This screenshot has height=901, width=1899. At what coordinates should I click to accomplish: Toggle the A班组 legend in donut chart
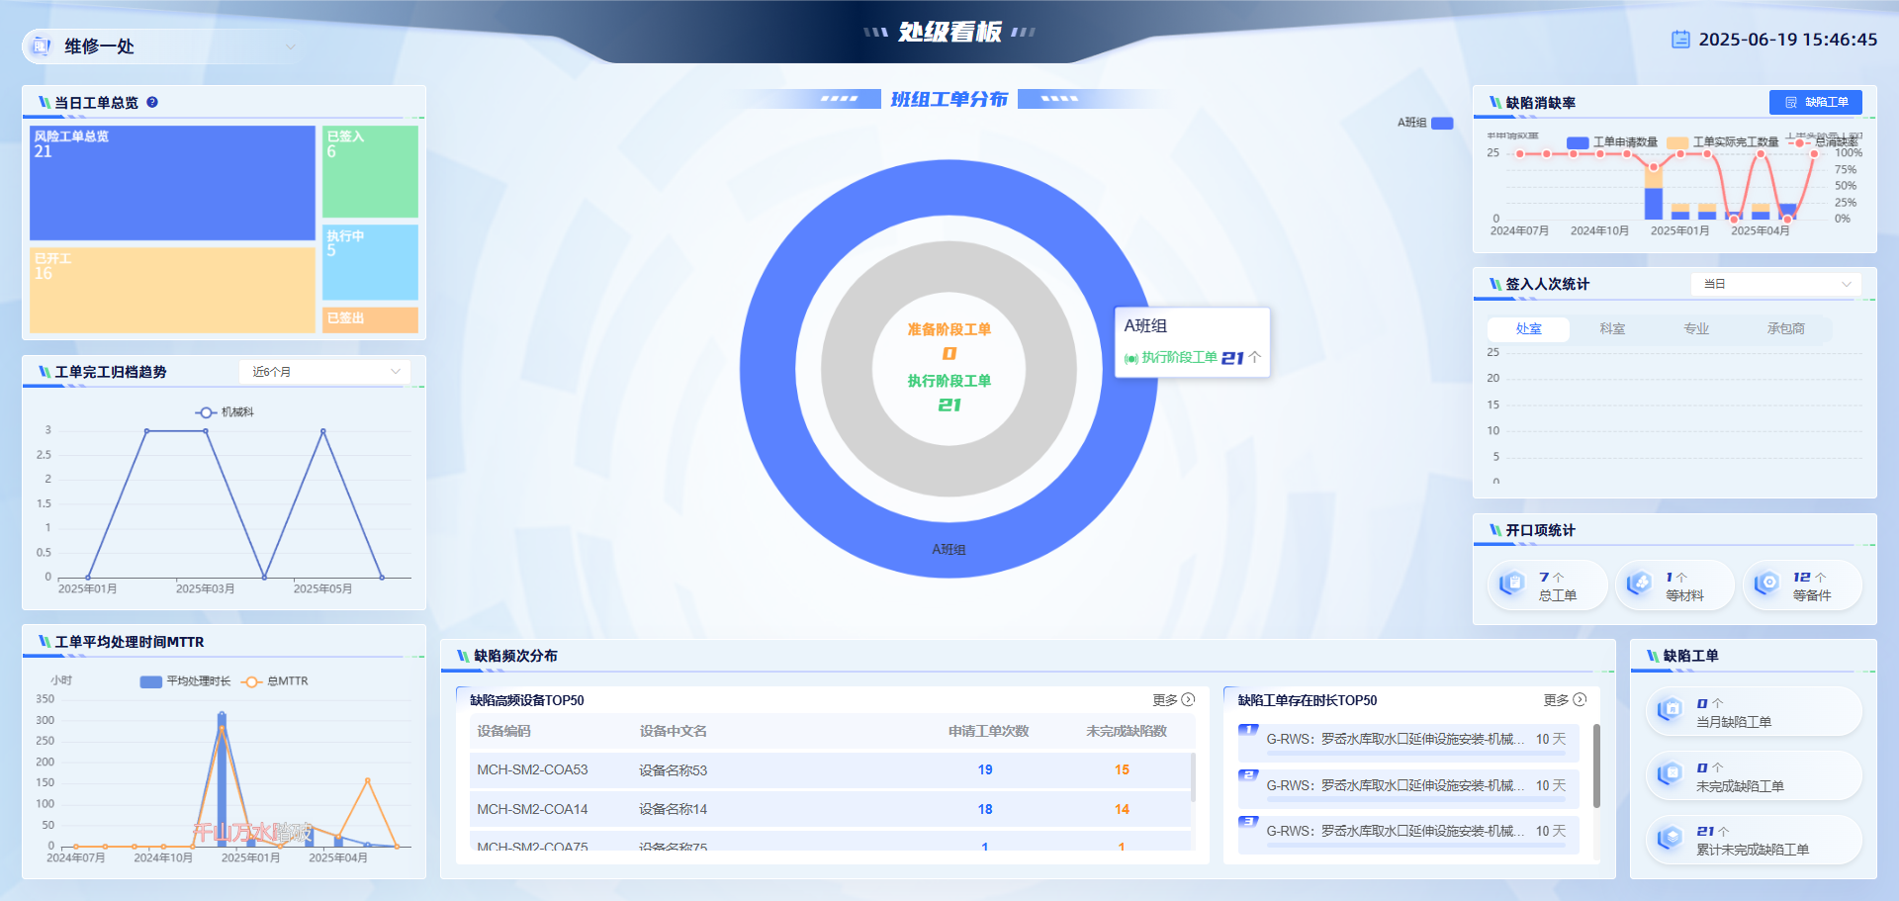(x=1424, y=123)
